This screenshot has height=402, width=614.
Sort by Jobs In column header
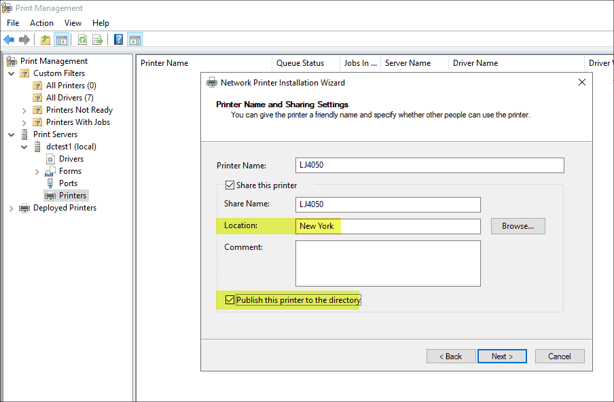click(x=360, y=63)
